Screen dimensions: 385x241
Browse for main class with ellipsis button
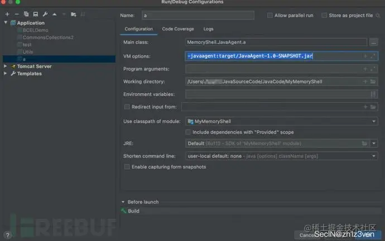[x=373, y=42]
